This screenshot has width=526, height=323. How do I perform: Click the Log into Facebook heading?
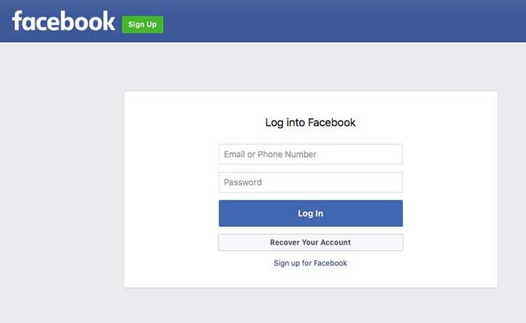310,122
